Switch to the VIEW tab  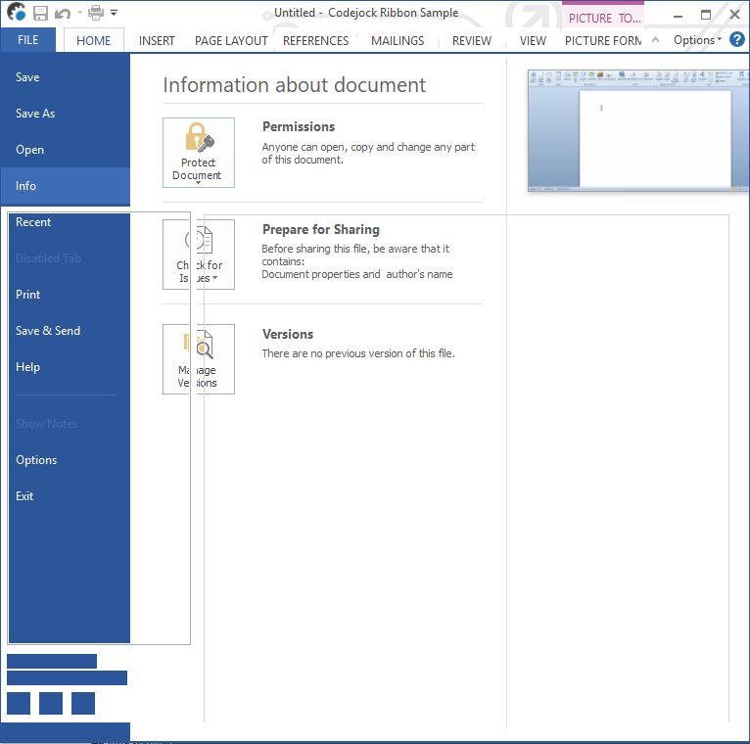[x=533, y=41]
